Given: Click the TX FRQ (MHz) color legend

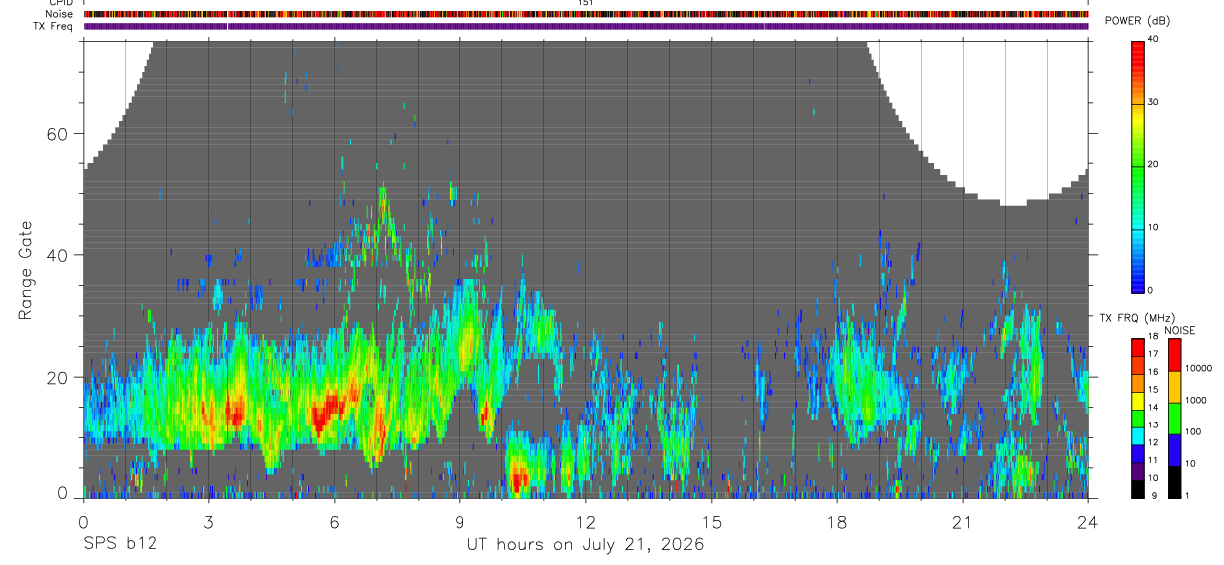Looking at the screenshot, I should point(1138,418).
